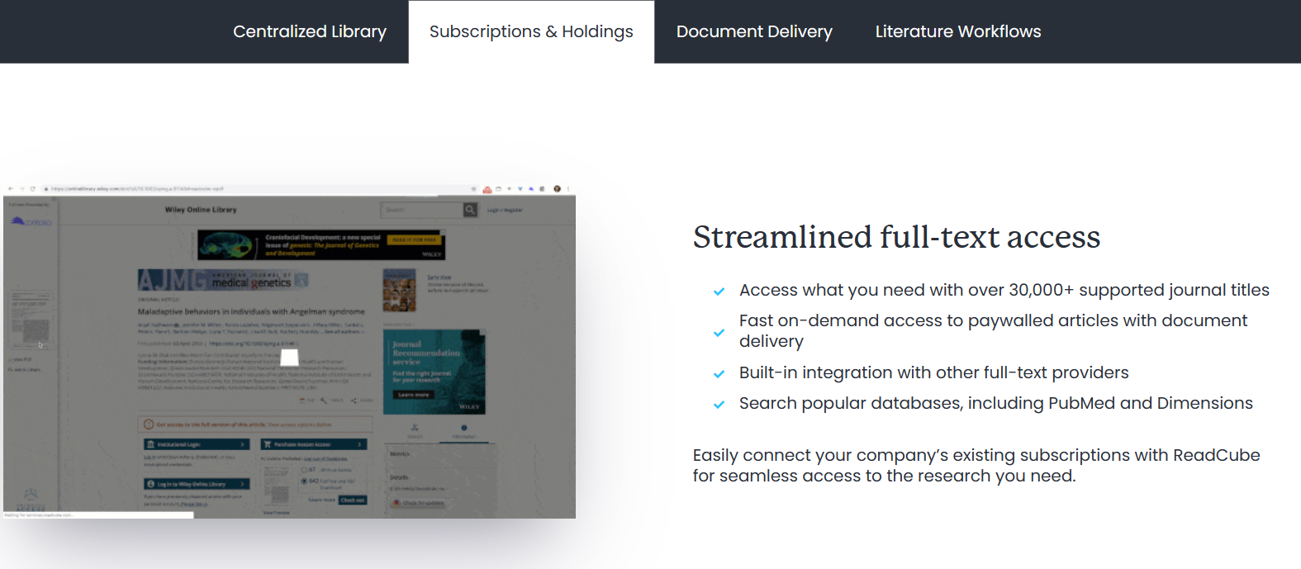
Task: Click the Wiley search magnifier icon
Action: 470,210
